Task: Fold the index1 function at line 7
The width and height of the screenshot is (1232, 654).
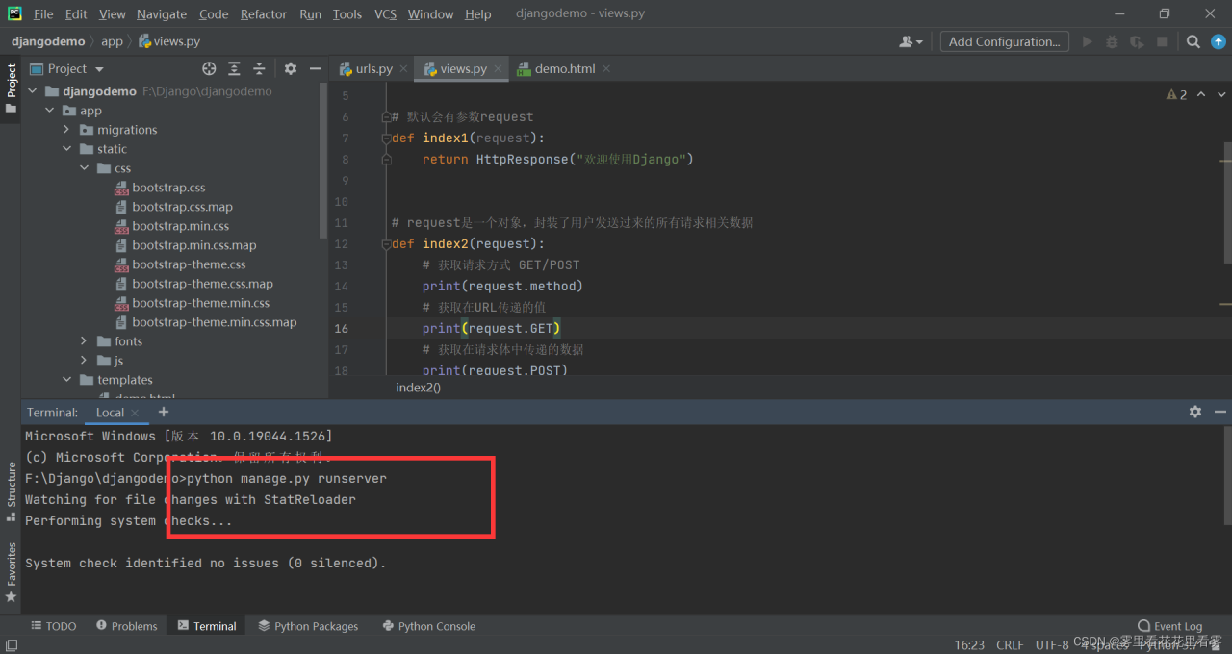Action: point(386,138)
